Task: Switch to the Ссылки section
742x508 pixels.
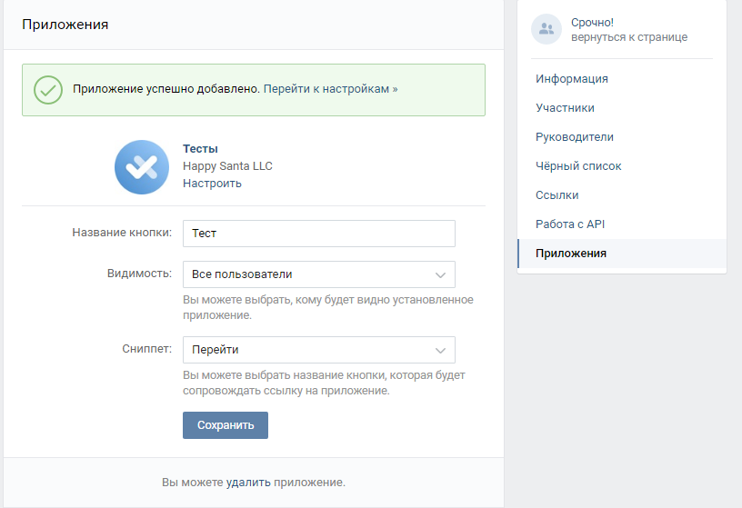Action: tap(556, 195)
